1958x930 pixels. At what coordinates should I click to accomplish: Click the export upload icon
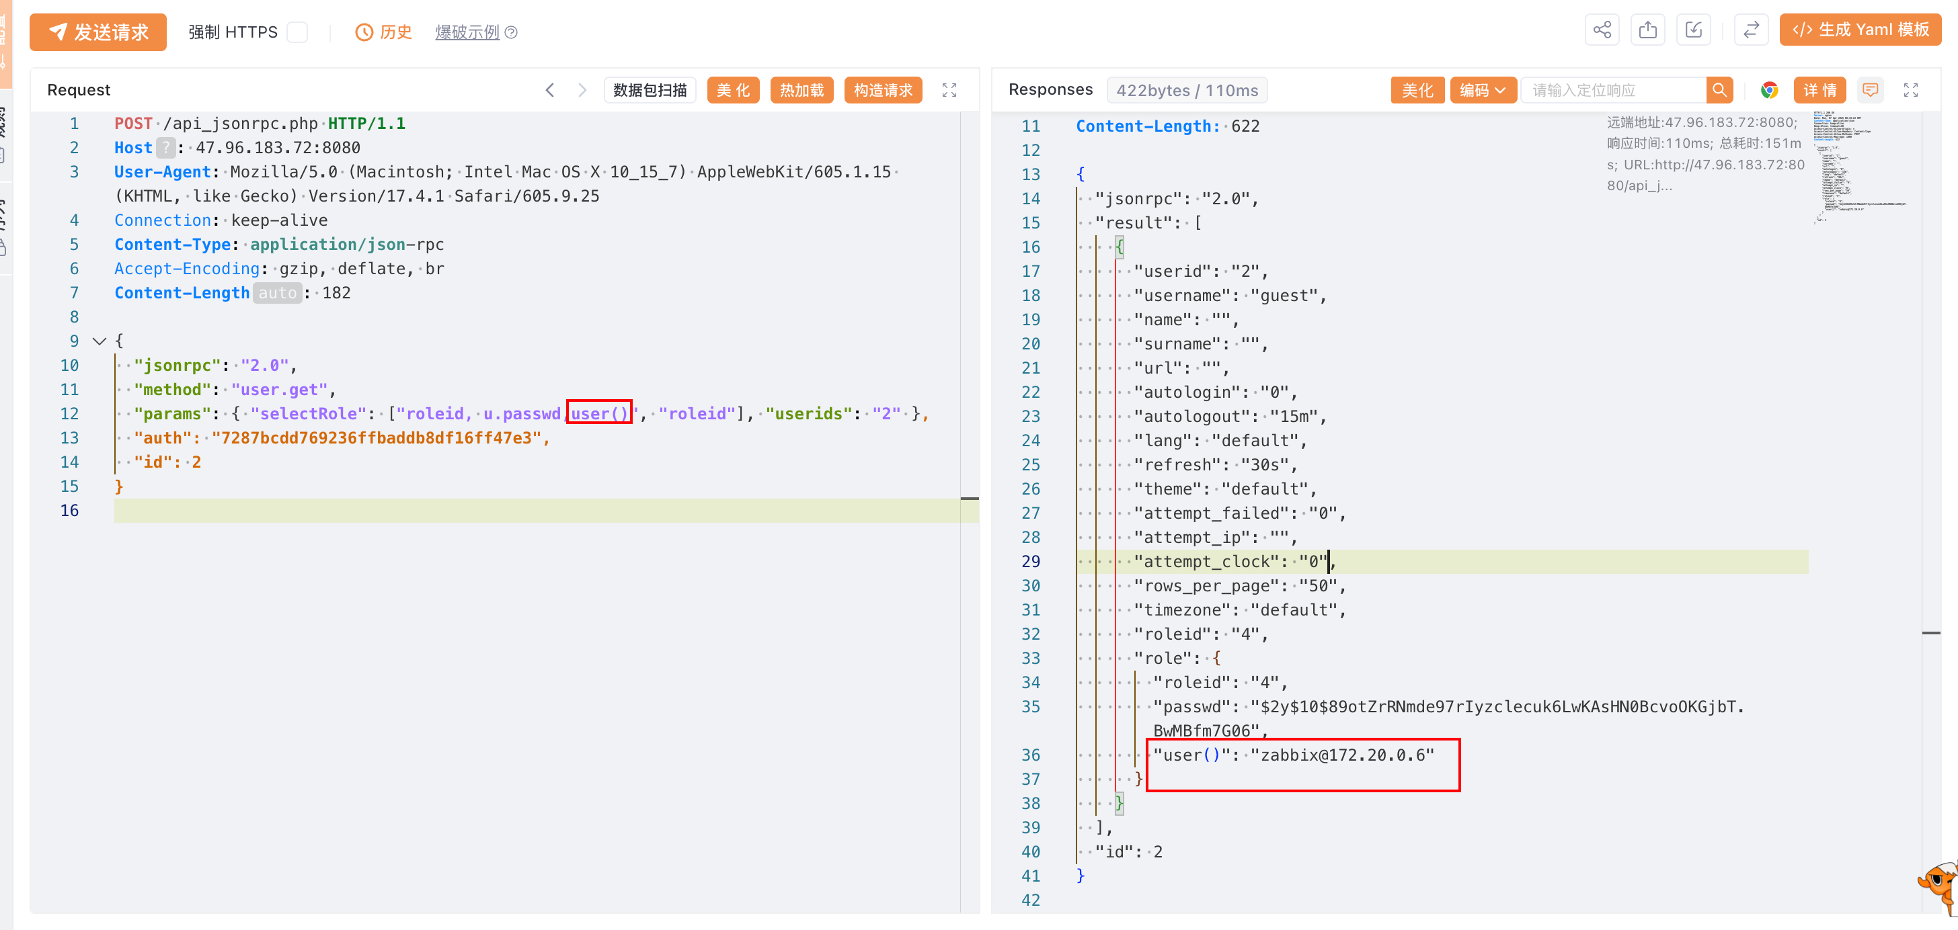pyautogui.click(x=1647, y=30)
